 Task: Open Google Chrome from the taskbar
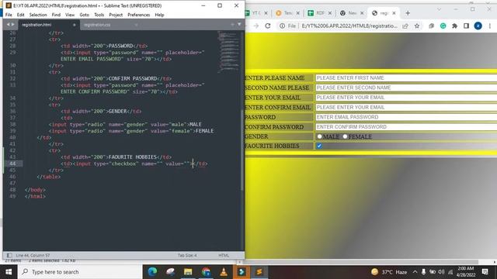(x=206, y=272)
